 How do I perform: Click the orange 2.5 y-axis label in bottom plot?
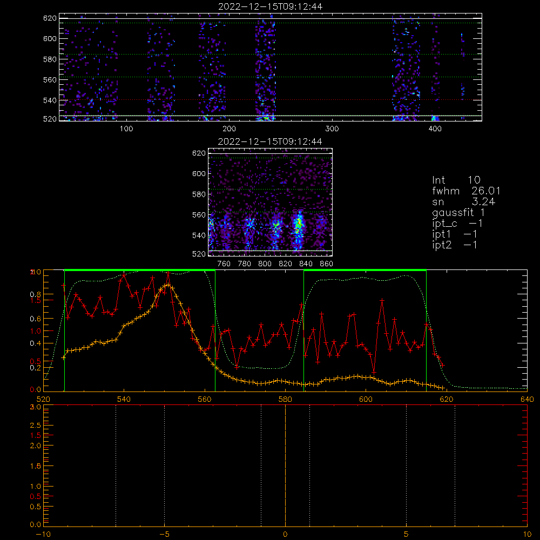pyautogui.click(x=36, y=426)
